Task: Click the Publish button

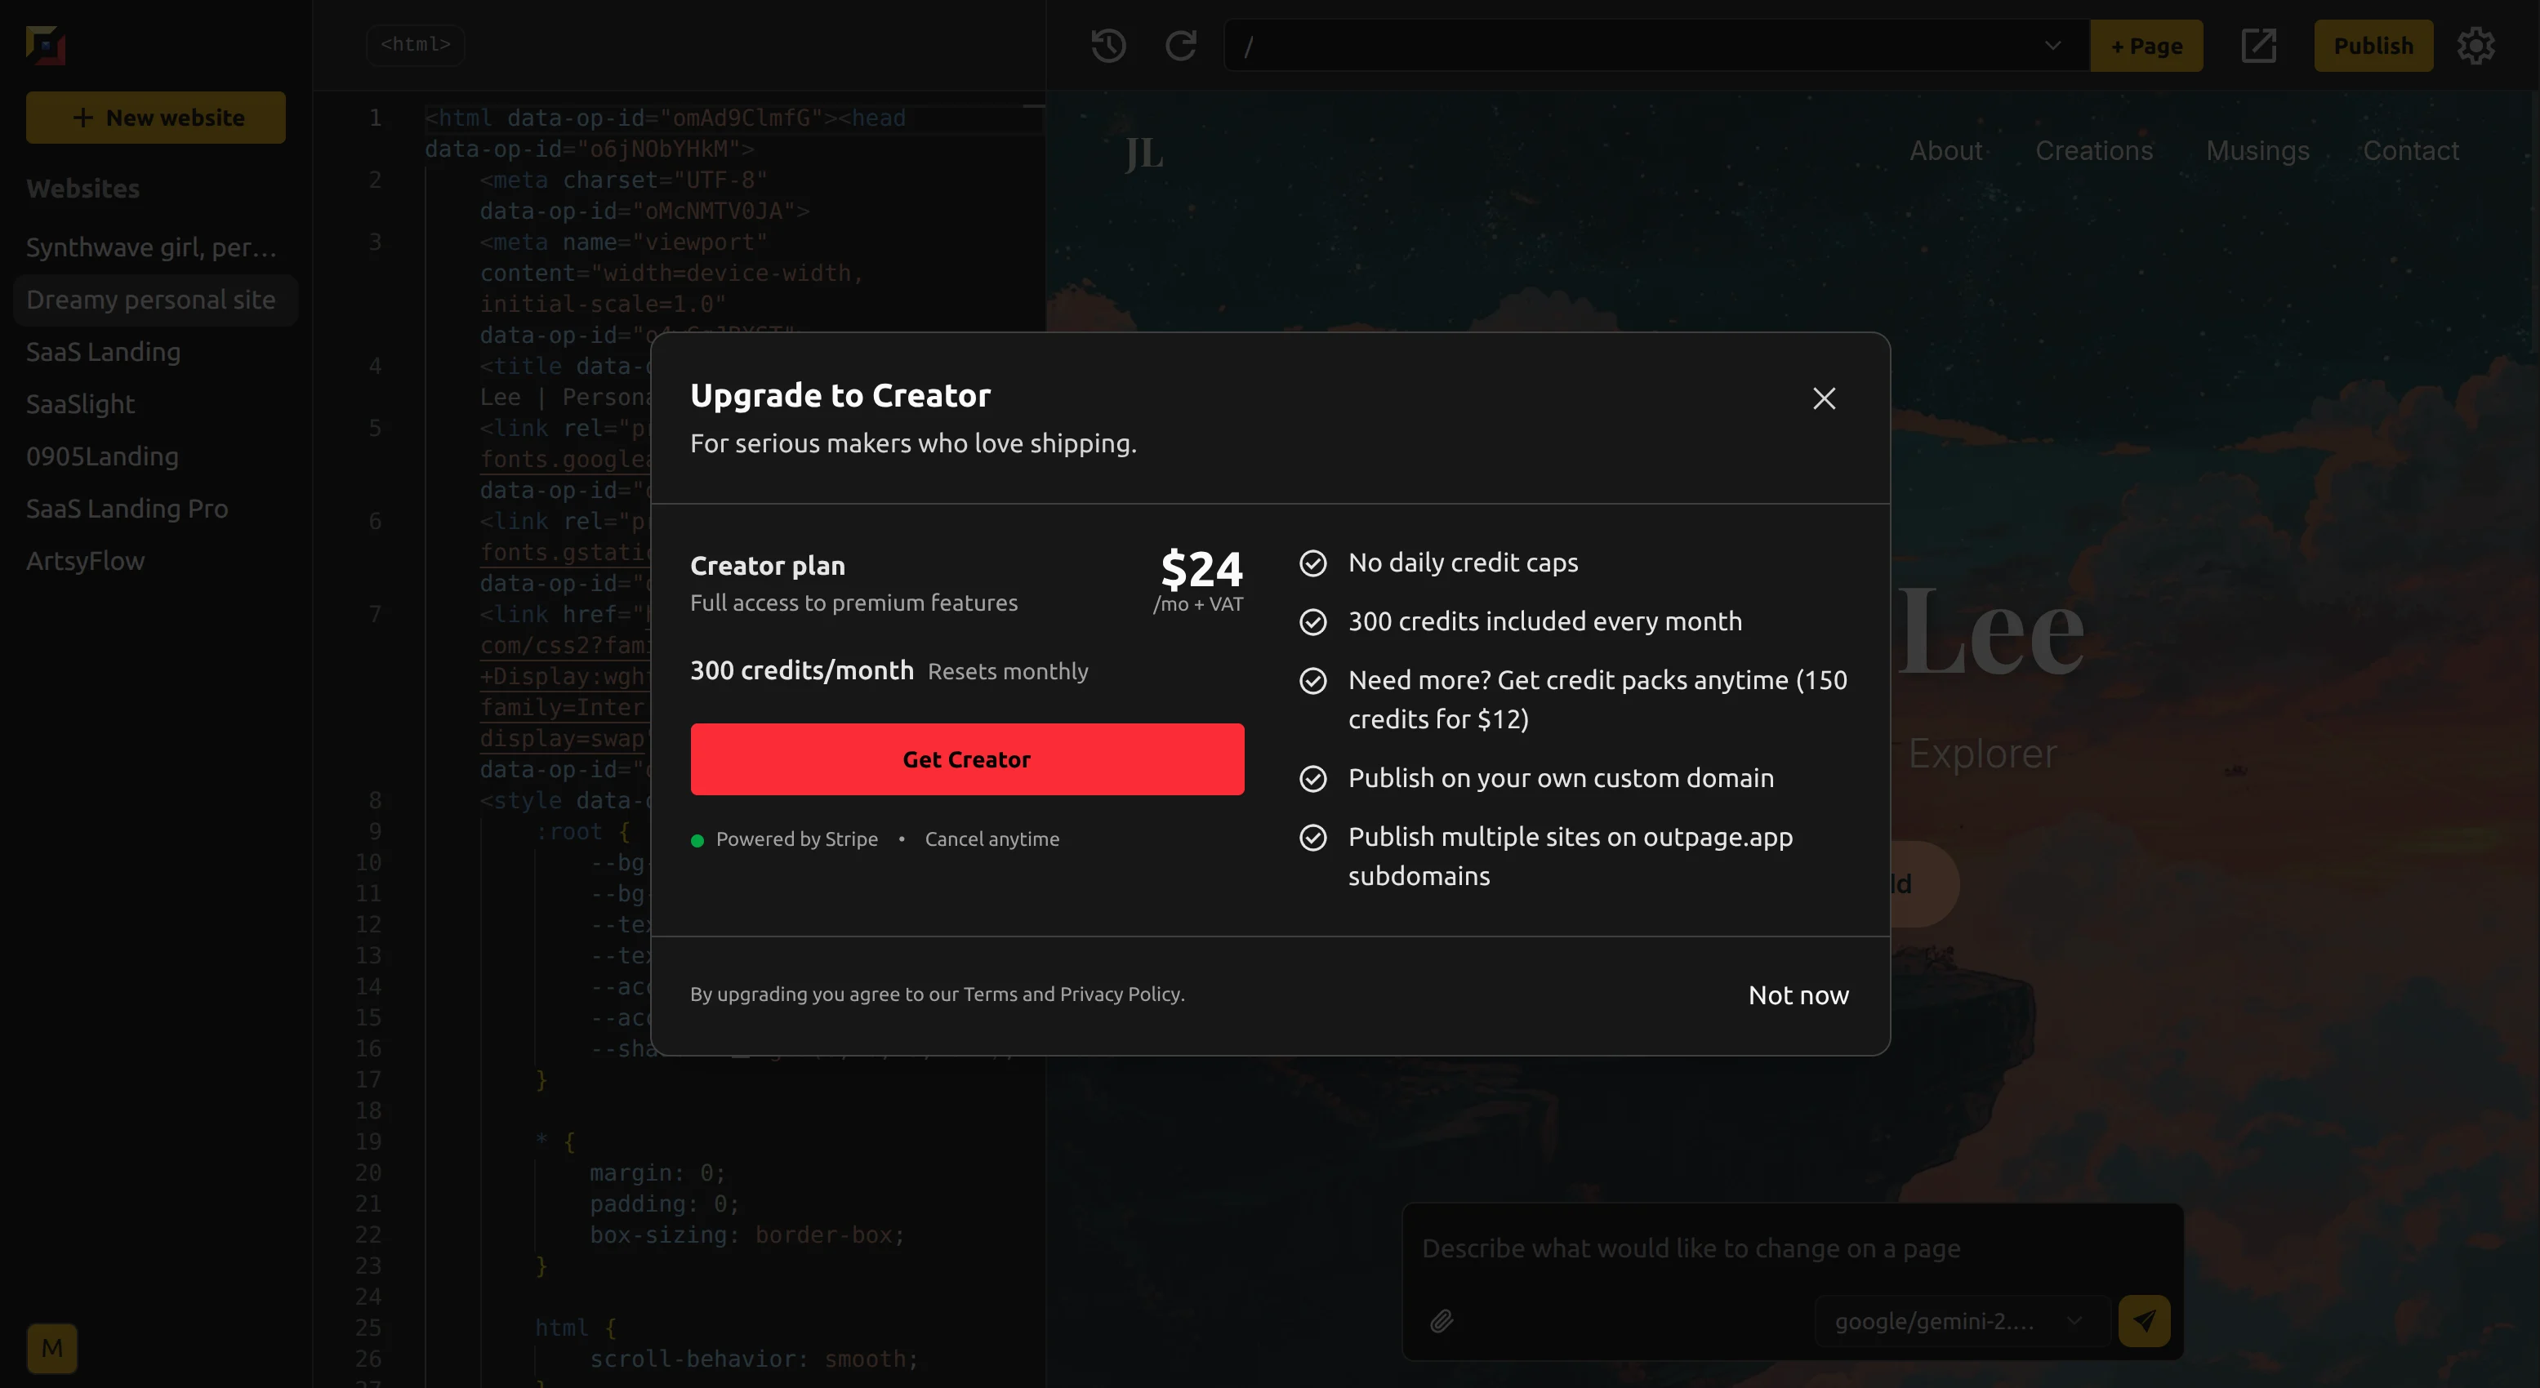Action: 2373,46
